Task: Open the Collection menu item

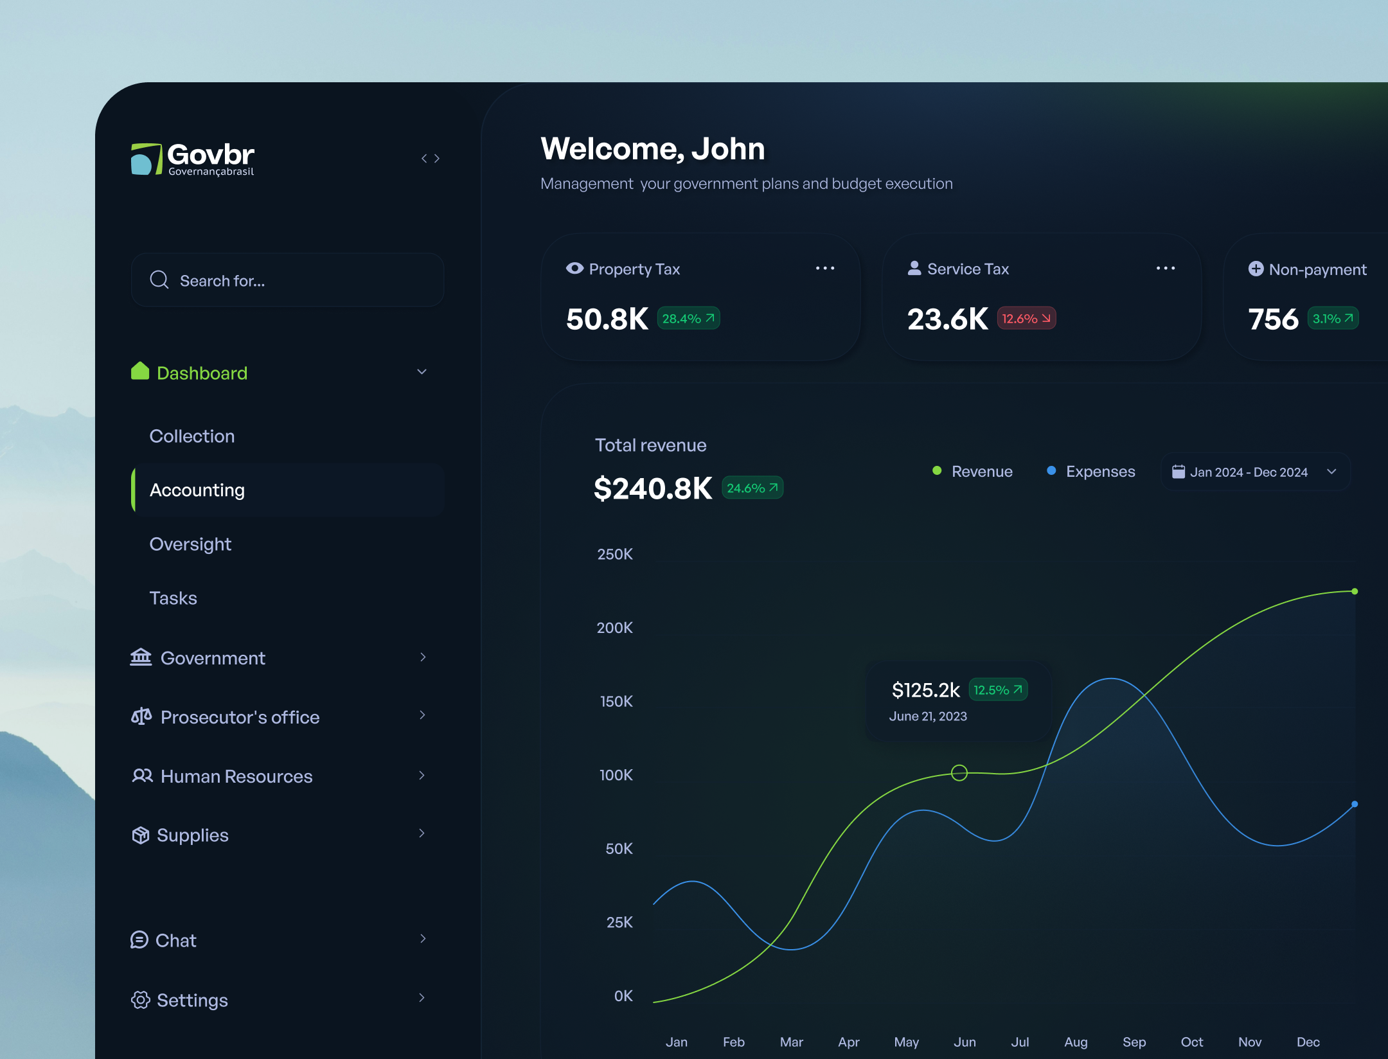Action: (192, 436)
